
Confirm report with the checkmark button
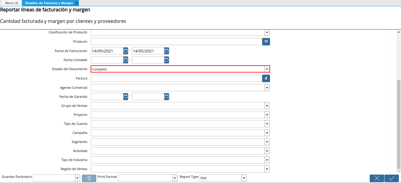tap(392, 178)
